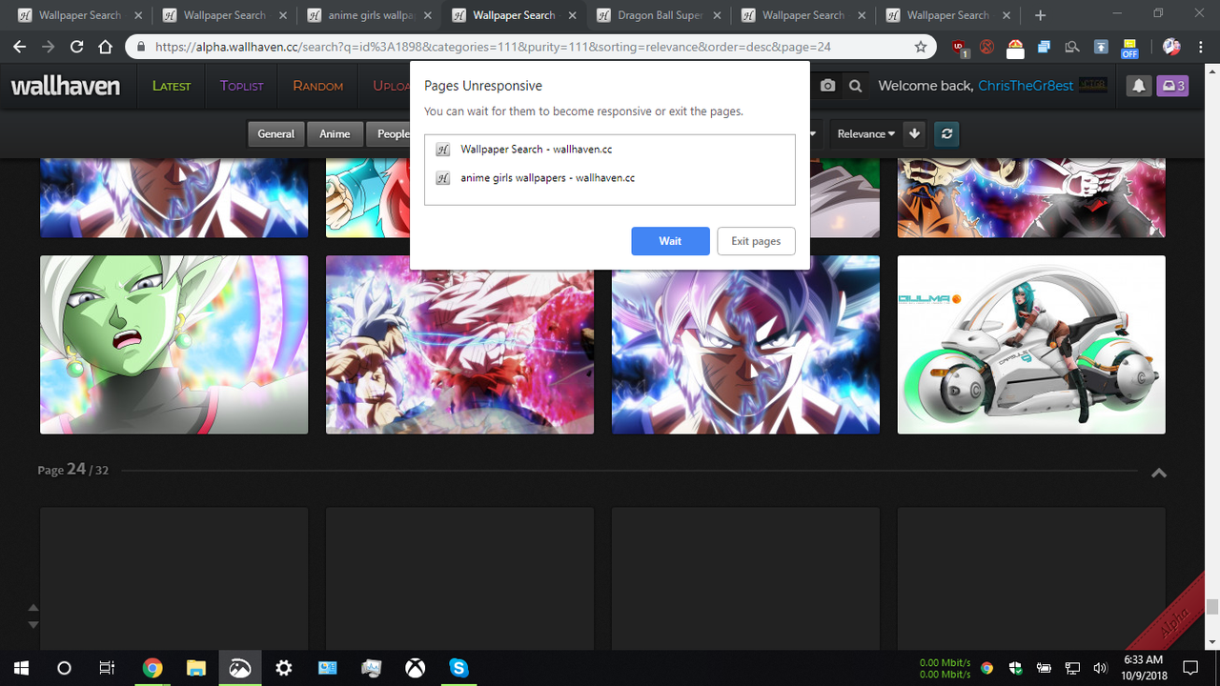1220x686 pixels.
Task: Open Cortana search circle on taskbar
Action: click(65, 668)
